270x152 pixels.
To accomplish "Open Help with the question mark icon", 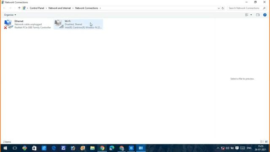I will [265, 15].
